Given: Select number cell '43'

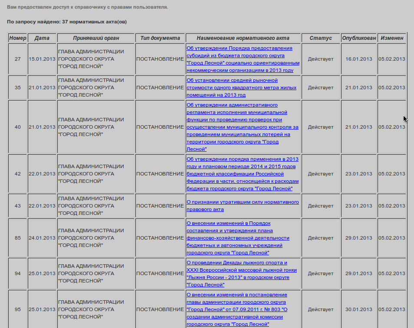Looking at the screenshot, I should [x=18, y=206].
